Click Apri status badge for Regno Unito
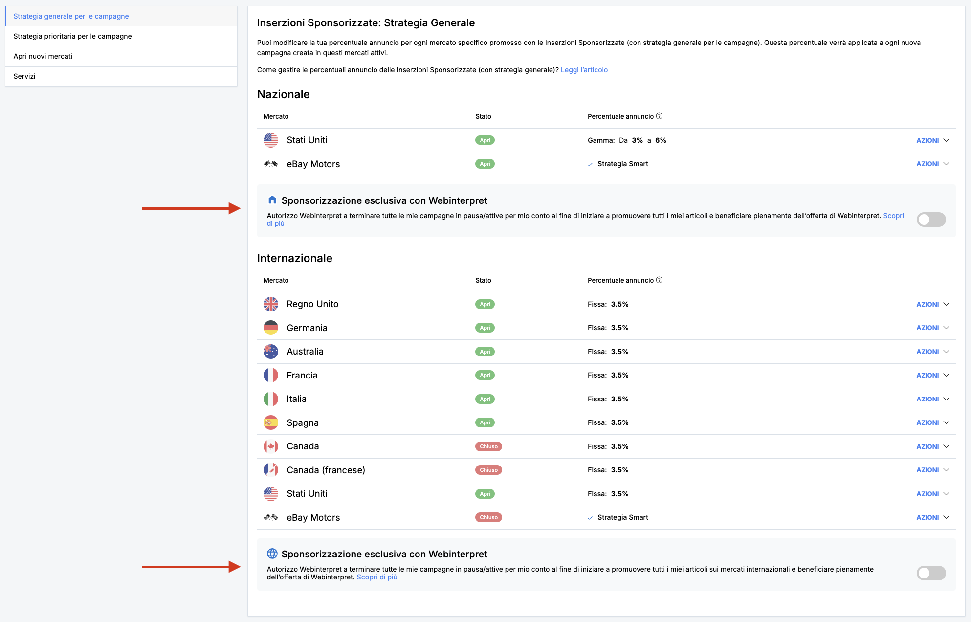Image resolution: width=971 pixels, height=622 pixels. [x=485, y=304]
